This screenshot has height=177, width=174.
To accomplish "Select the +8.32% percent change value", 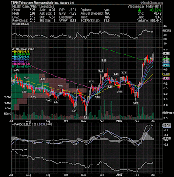I will 155,10.
